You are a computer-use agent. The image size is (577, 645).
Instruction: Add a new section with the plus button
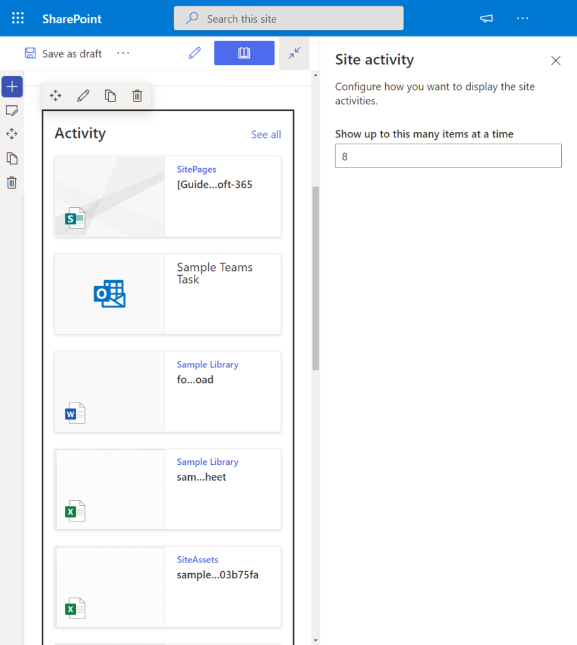coord(12,87)
